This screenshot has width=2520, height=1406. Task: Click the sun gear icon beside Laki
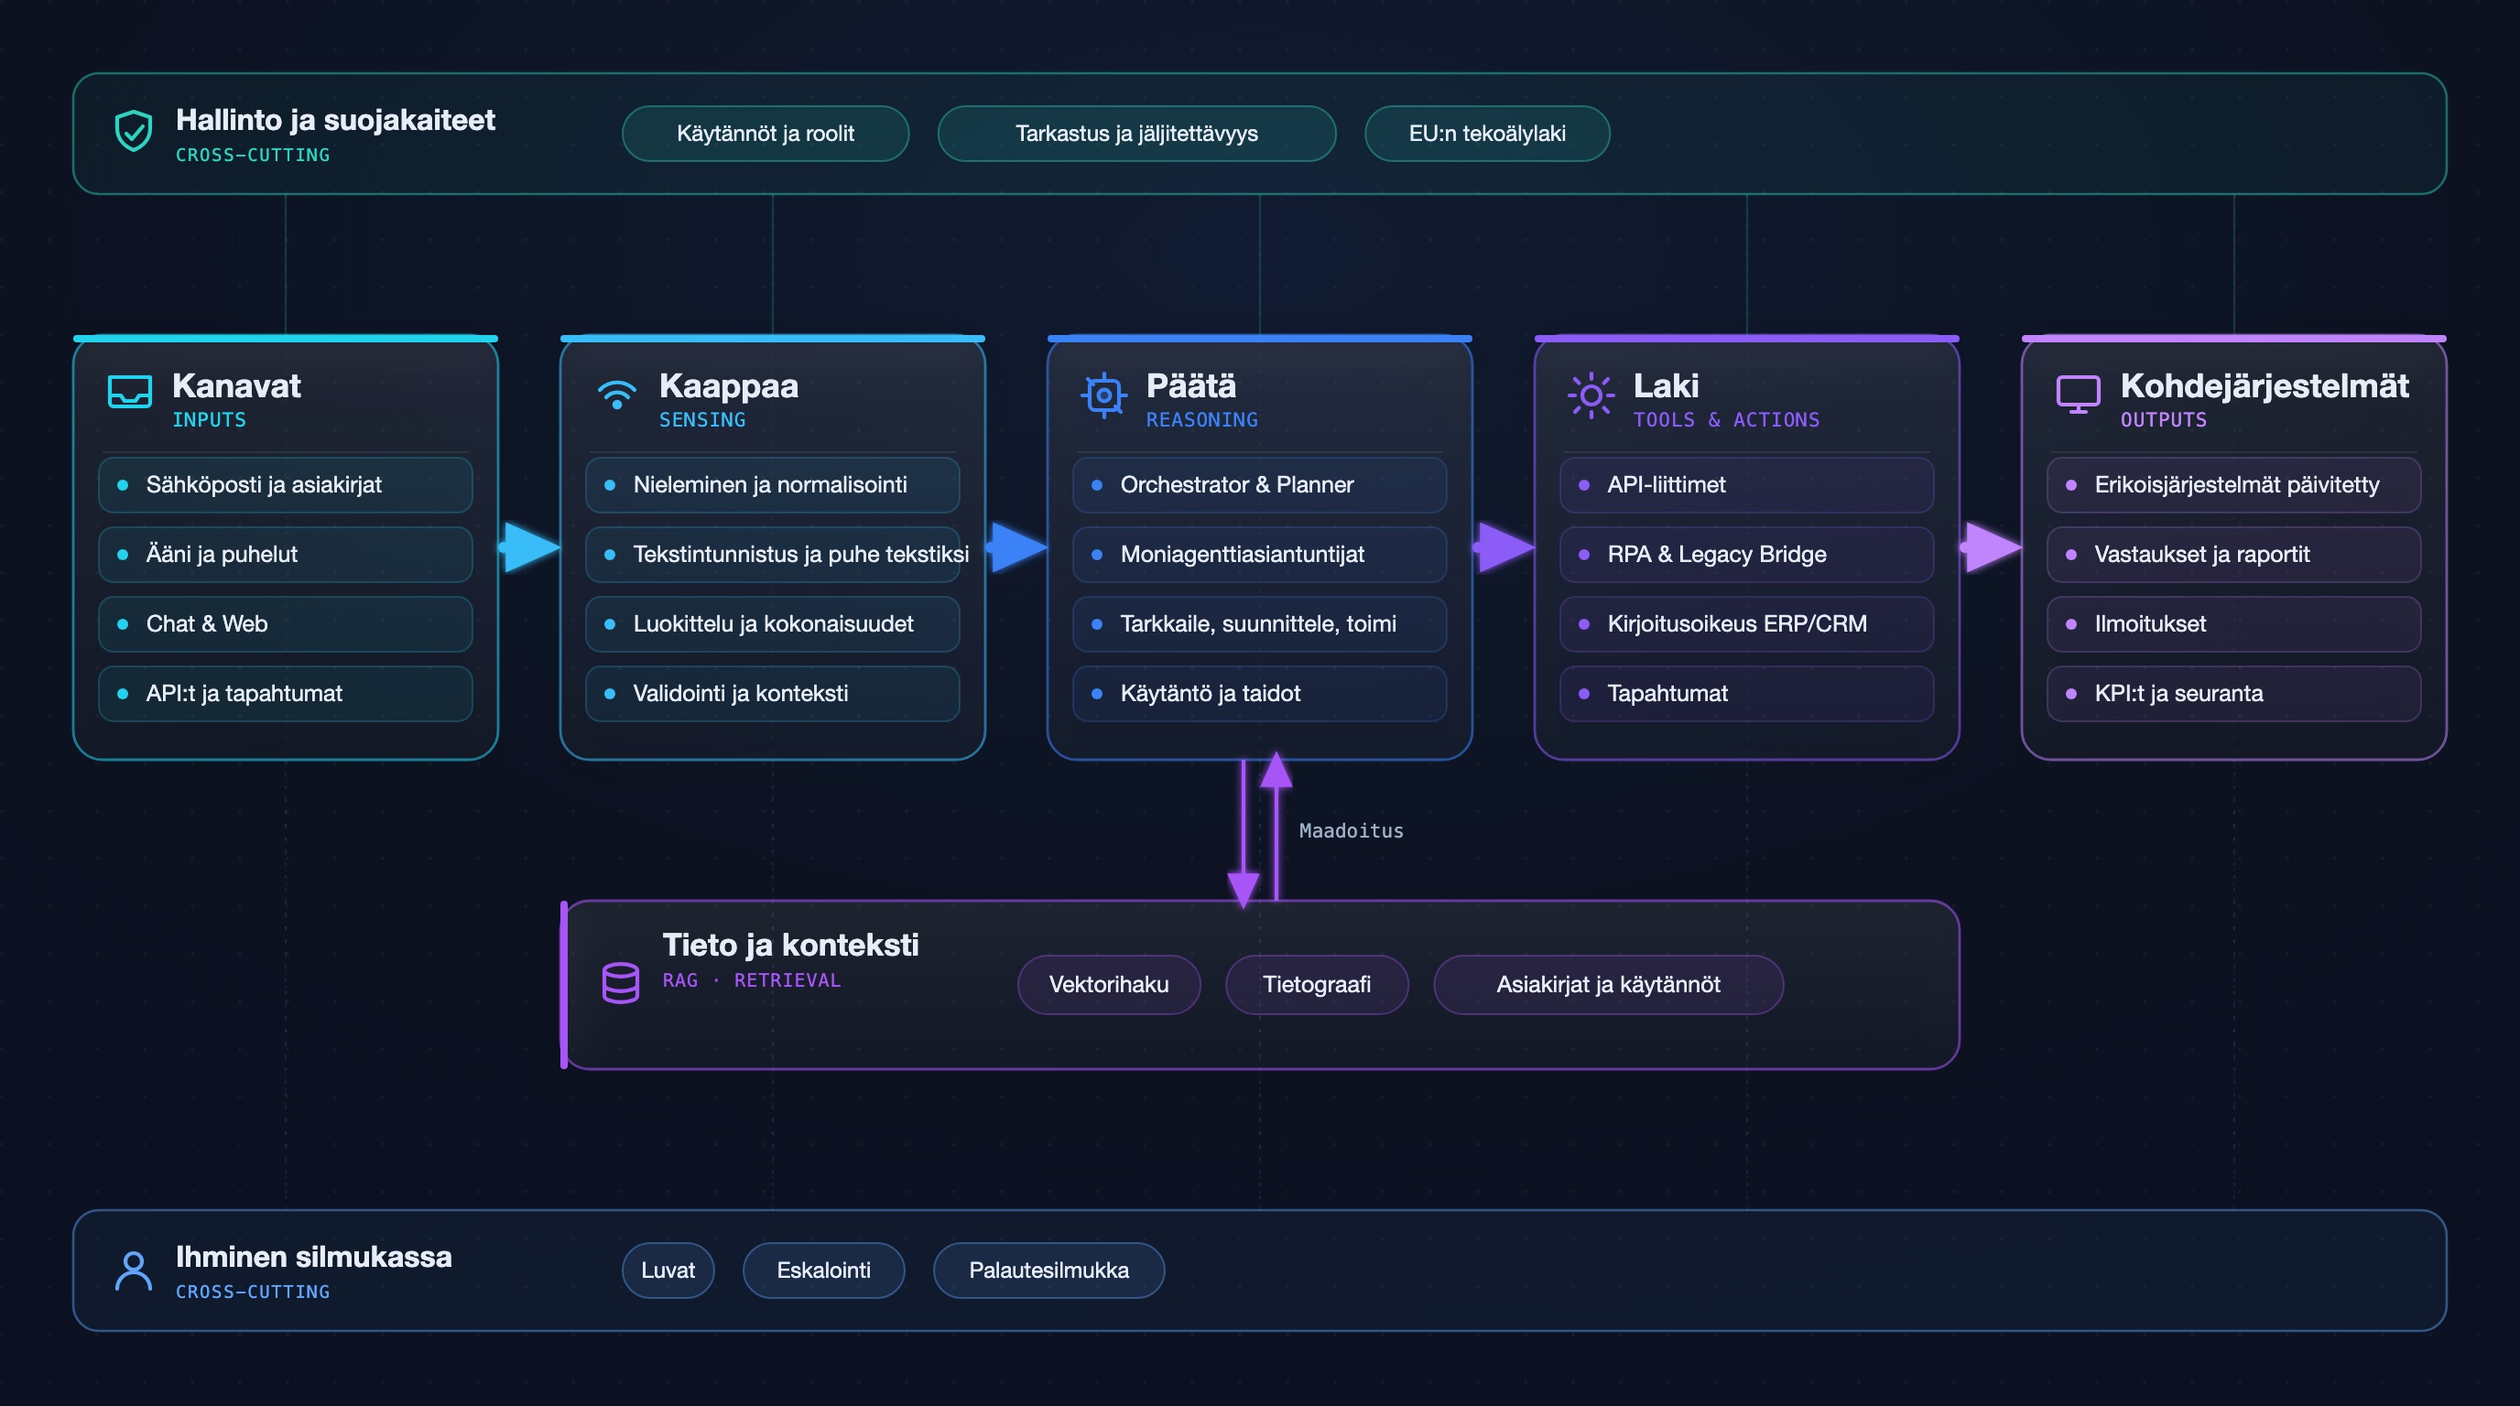point(1591,395)
